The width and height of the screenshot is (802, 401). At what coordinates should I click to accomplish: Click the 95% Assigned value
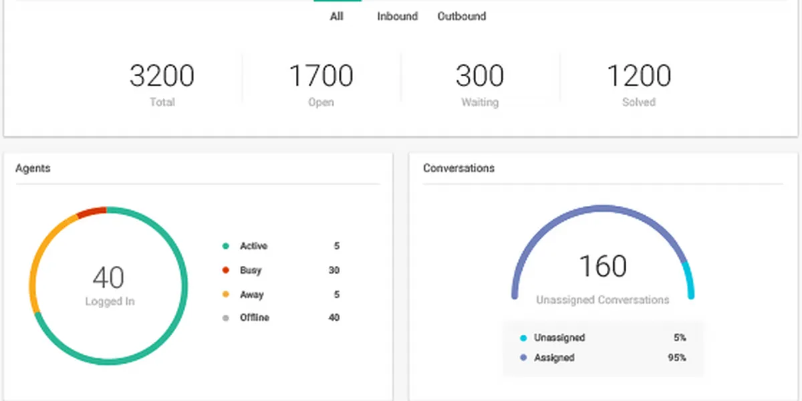point(677,358)
